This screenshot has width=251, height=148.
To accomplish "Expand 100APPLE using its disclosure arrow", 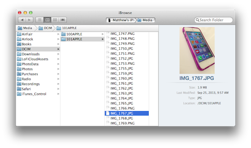I will coord(103,34).
